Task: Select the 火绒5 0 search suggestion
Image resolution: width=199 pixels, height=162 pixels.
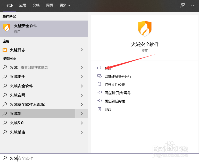Action: point(38,123)
